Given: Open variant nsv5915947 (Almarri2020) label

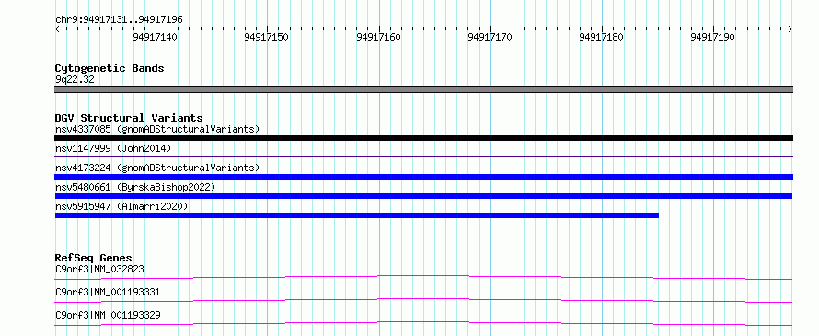Looking at the screenshot, I should click(121, 206).
